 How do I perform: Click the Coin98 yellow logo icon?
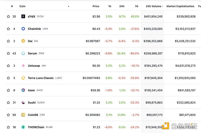pos(23,115)
